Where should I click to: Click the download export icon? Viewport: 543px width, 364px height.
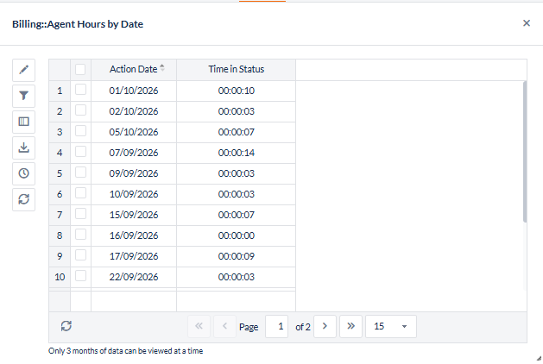tap(23, 147)
